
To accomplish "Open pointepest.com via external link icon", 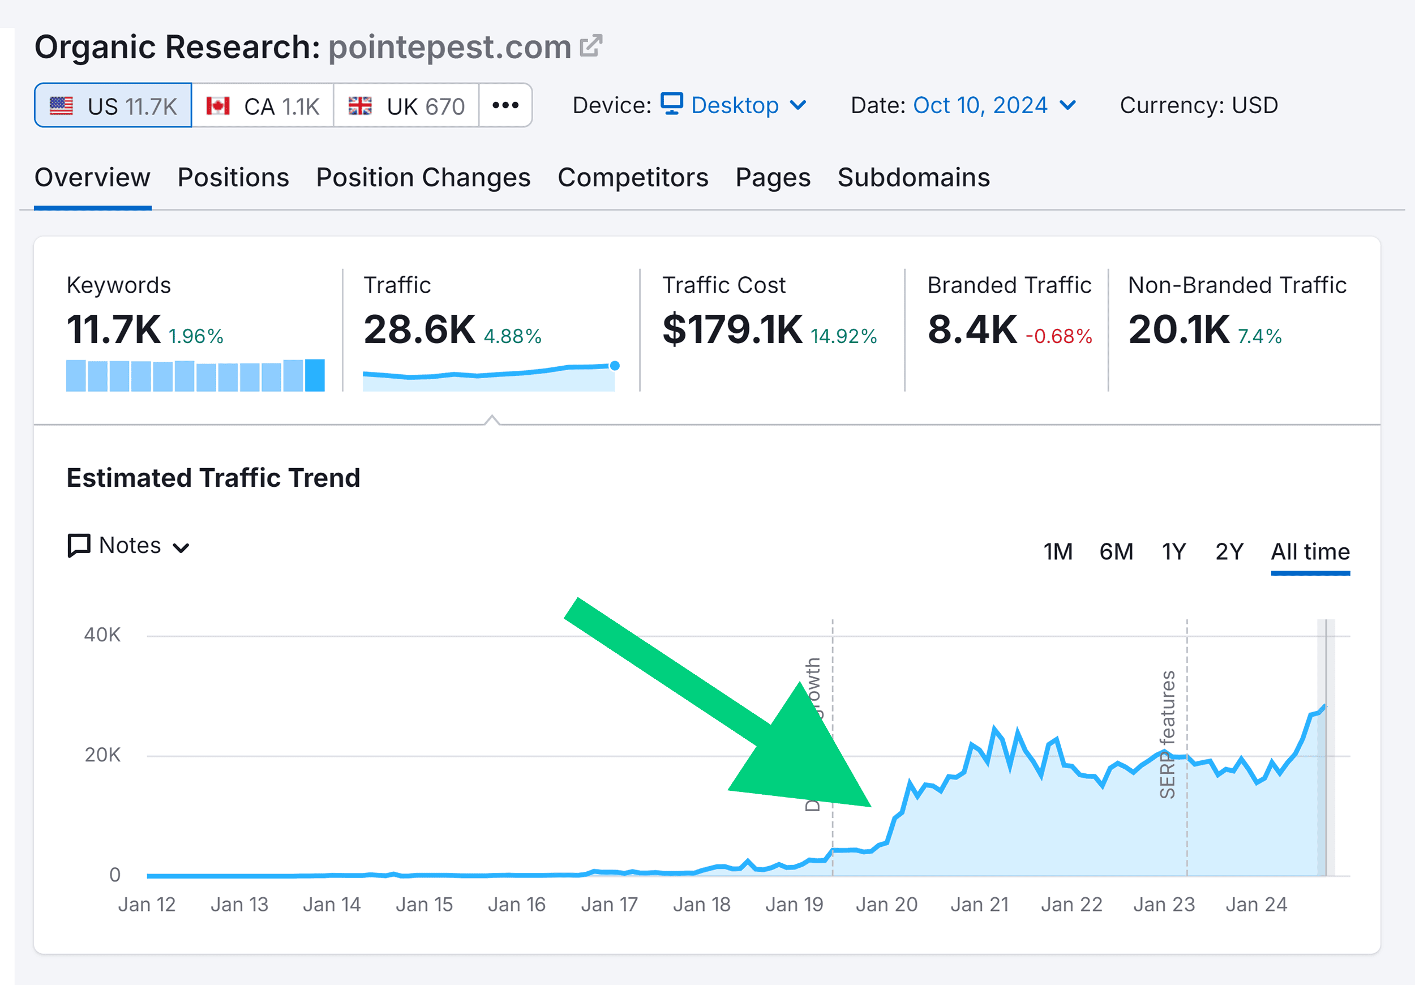I will point(591,45).
